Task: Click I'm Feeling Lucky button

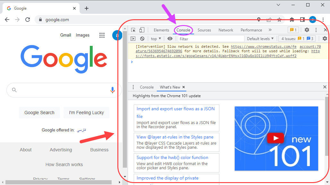Action: pos(86,113)
